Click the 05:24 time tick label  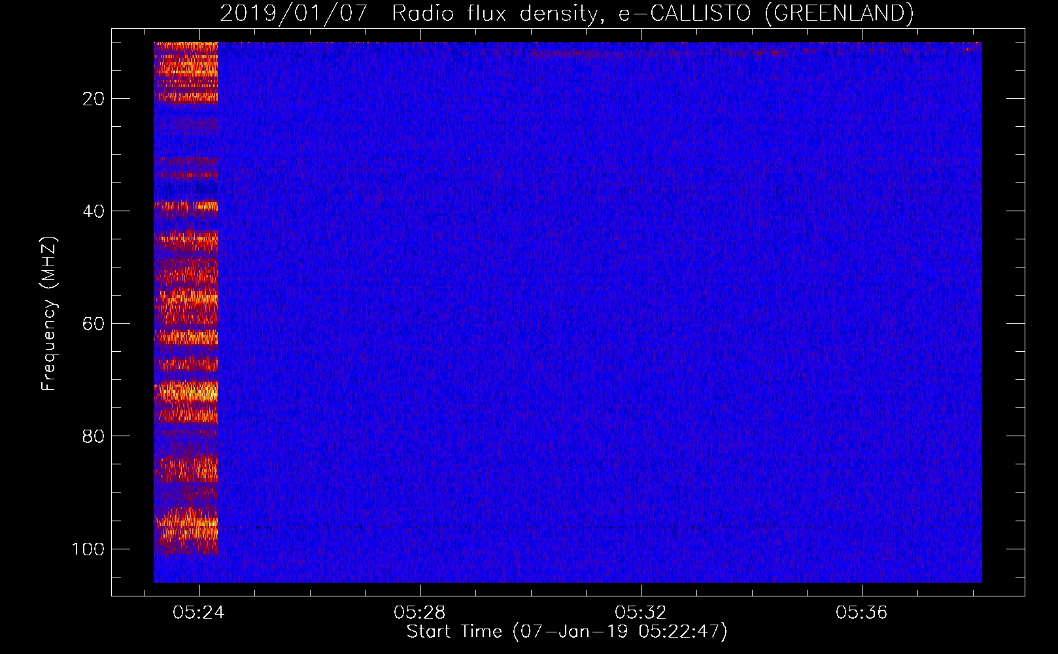(198, 612)
